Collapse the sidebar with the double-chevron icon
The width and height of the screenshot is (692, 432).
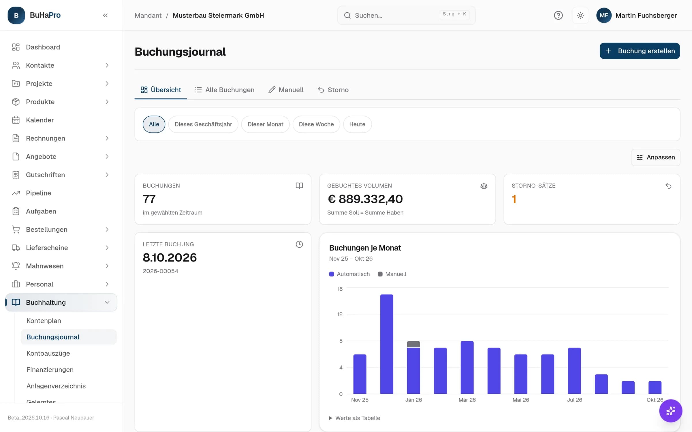point(105,15)
